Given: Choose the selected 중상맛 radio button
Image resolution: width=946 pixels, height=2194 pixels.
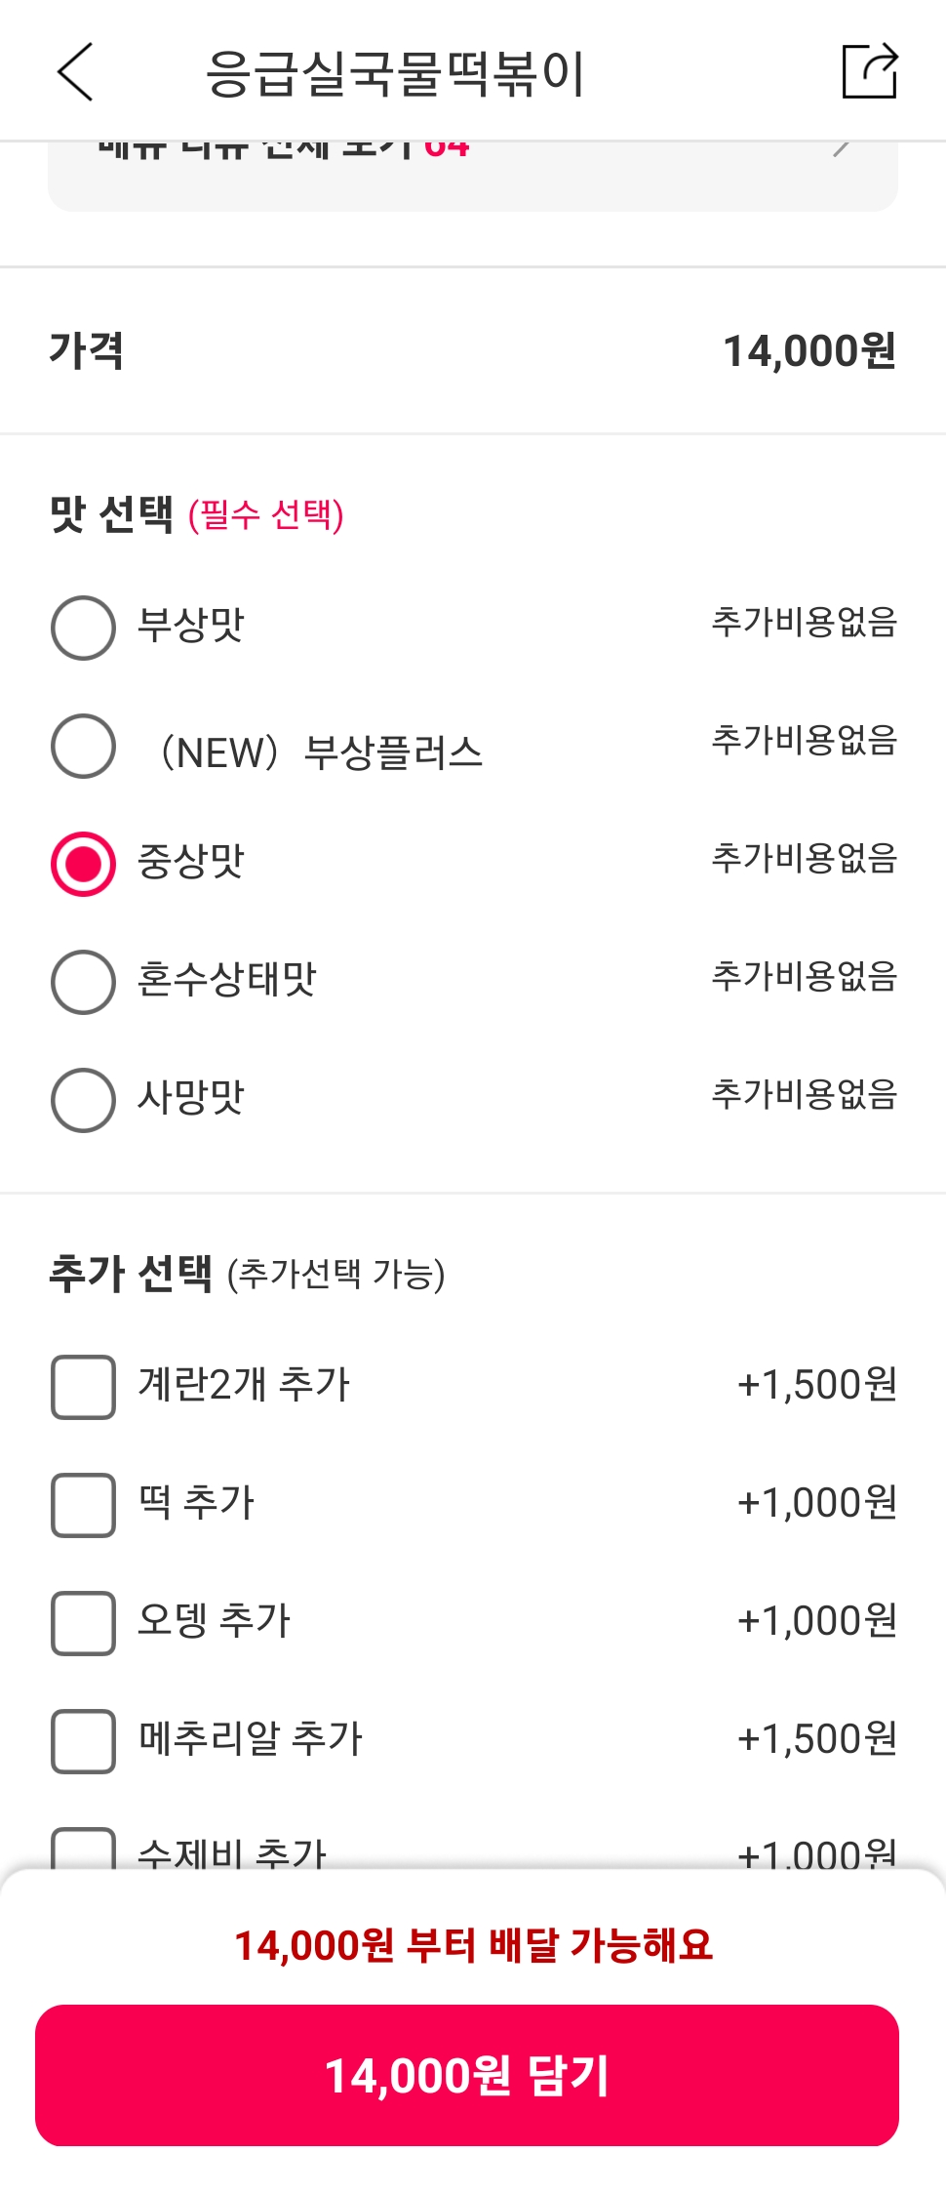Looking at the screenshot, I should click(83, 864).
